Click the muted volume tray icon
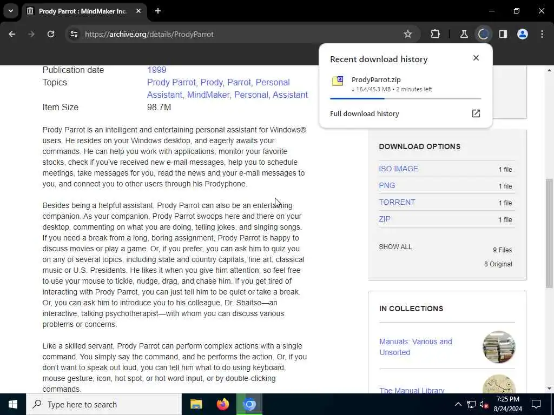 [484, 405]
